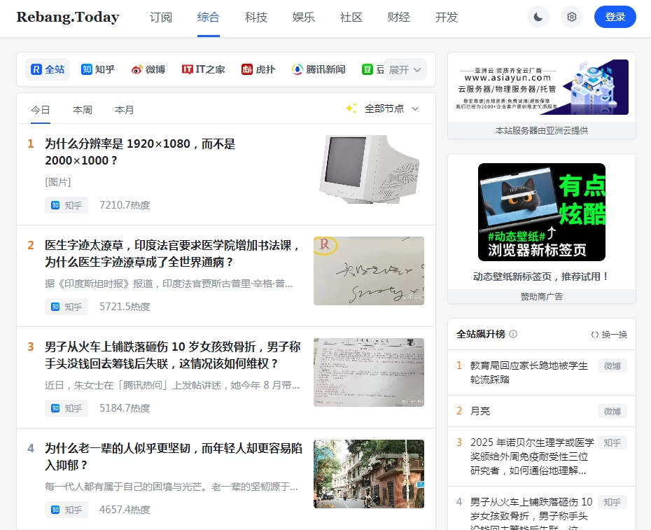Open settings via the gear icon
This screenshot has height=530, width=651.
[572, 18]
